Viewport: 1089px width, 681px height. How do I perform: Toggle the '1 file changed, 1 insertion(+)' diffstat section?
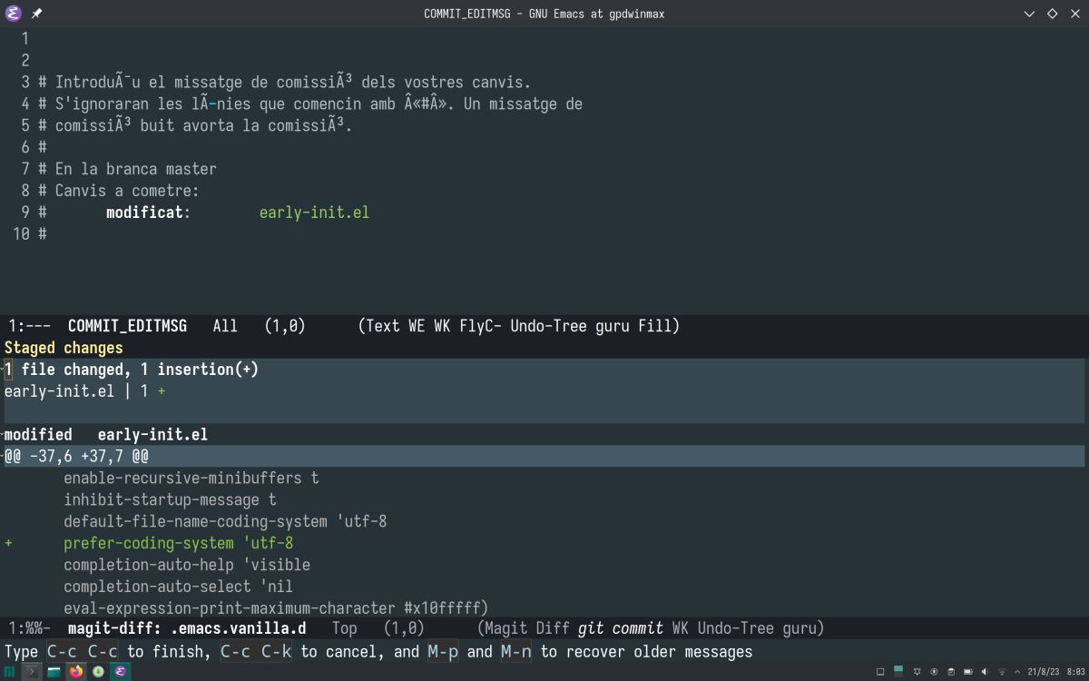click(132, 370)
